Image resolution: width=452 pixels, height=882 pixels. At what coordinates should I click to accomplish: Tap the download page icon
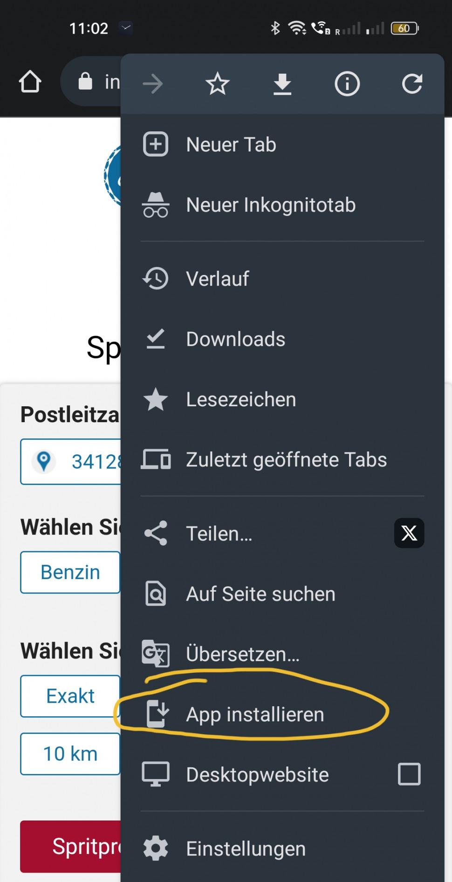[282, 84]
